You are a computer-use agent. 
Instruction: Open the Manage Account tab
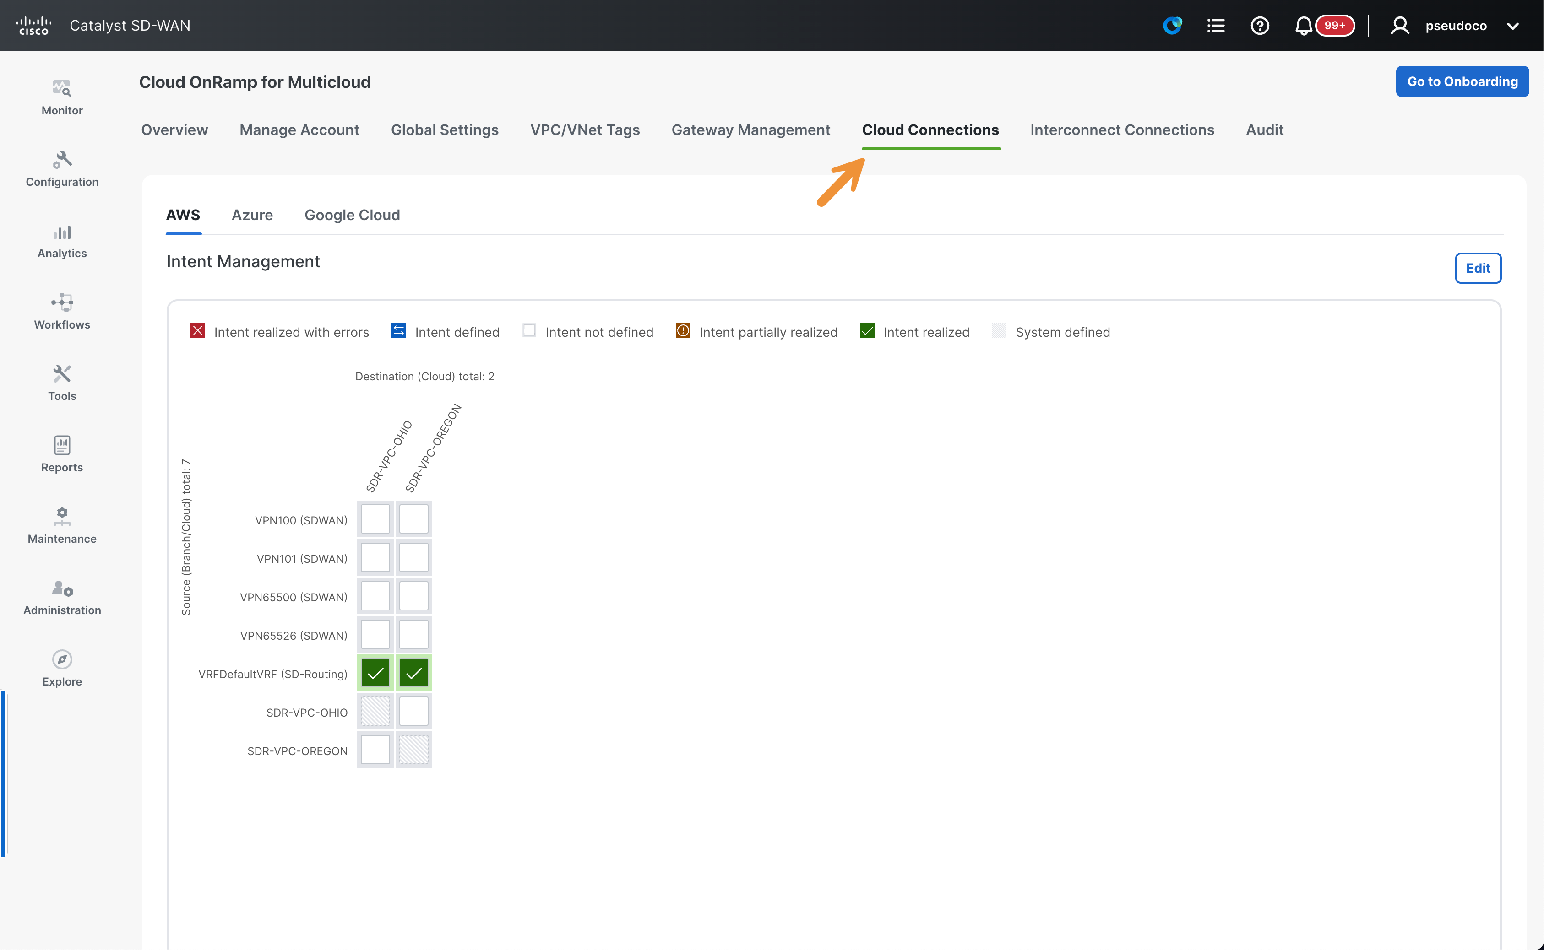coord(299,130)
